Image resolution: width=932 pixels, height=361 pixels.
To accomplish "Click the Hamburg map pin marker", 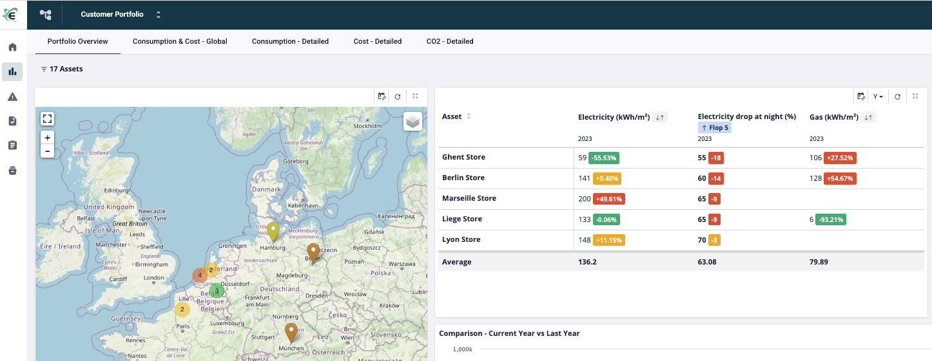I will tap(273, 232).
